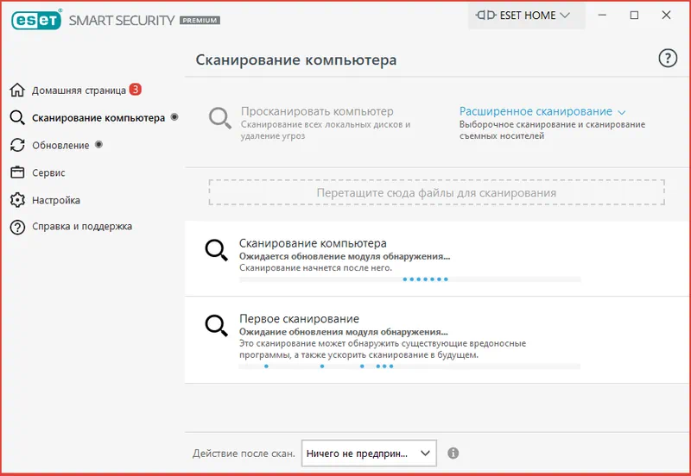Click the ESET HOME link icon
691x476 pixels.
(485, 16)
